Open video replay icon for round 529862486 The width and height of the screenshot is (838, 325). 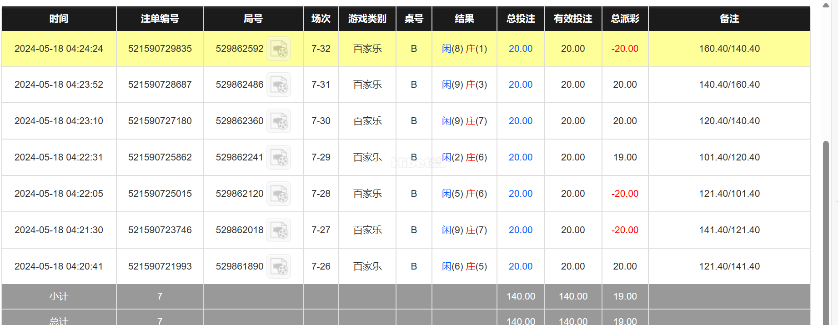[x=279, y=85]
